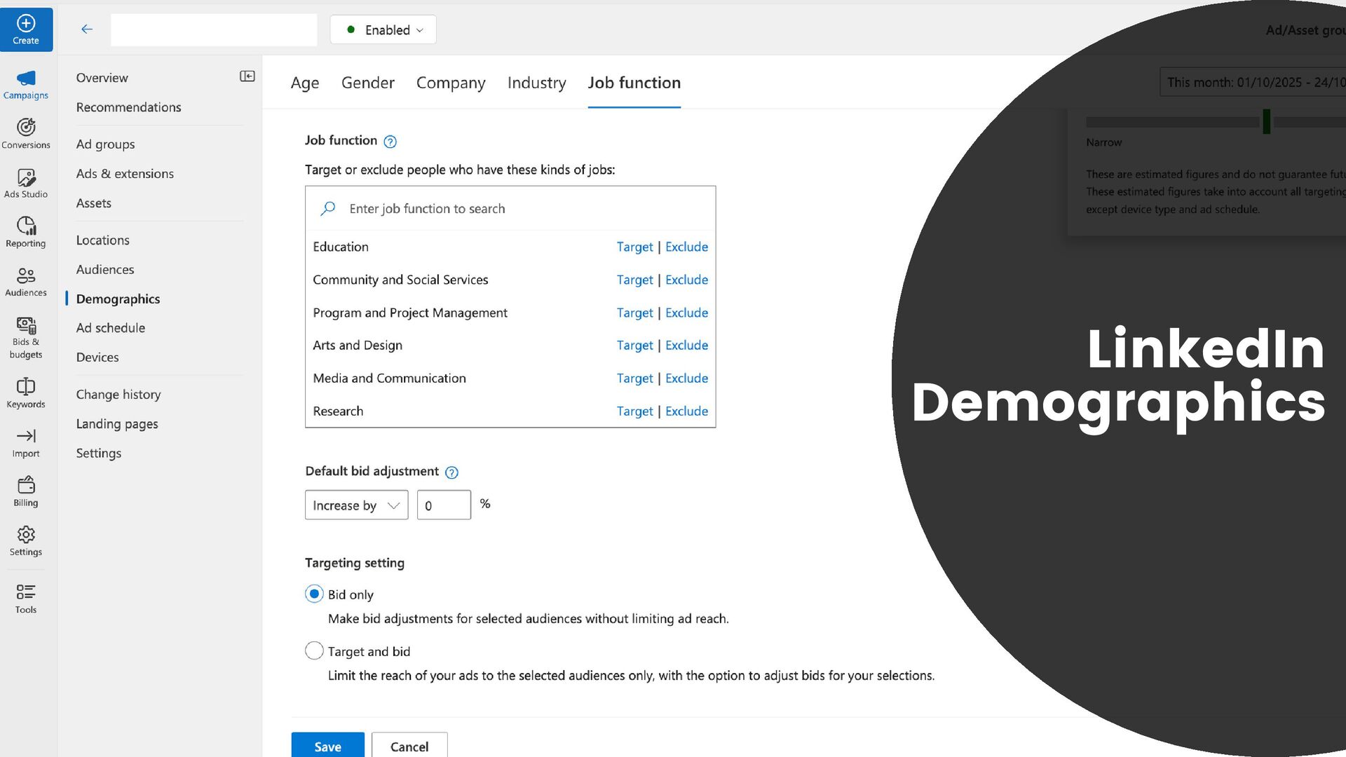Click the job function search field
This screenshot has height=757, width=1346.
[x=519, y=209]
